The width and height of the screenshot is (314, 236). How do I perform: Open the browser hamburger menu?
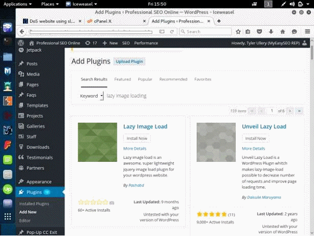308,31
